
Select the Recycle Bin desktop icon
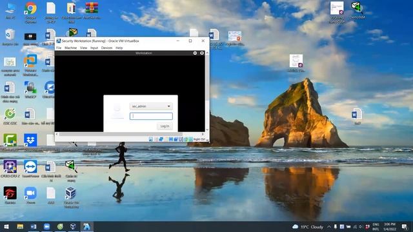coord(10,37)
